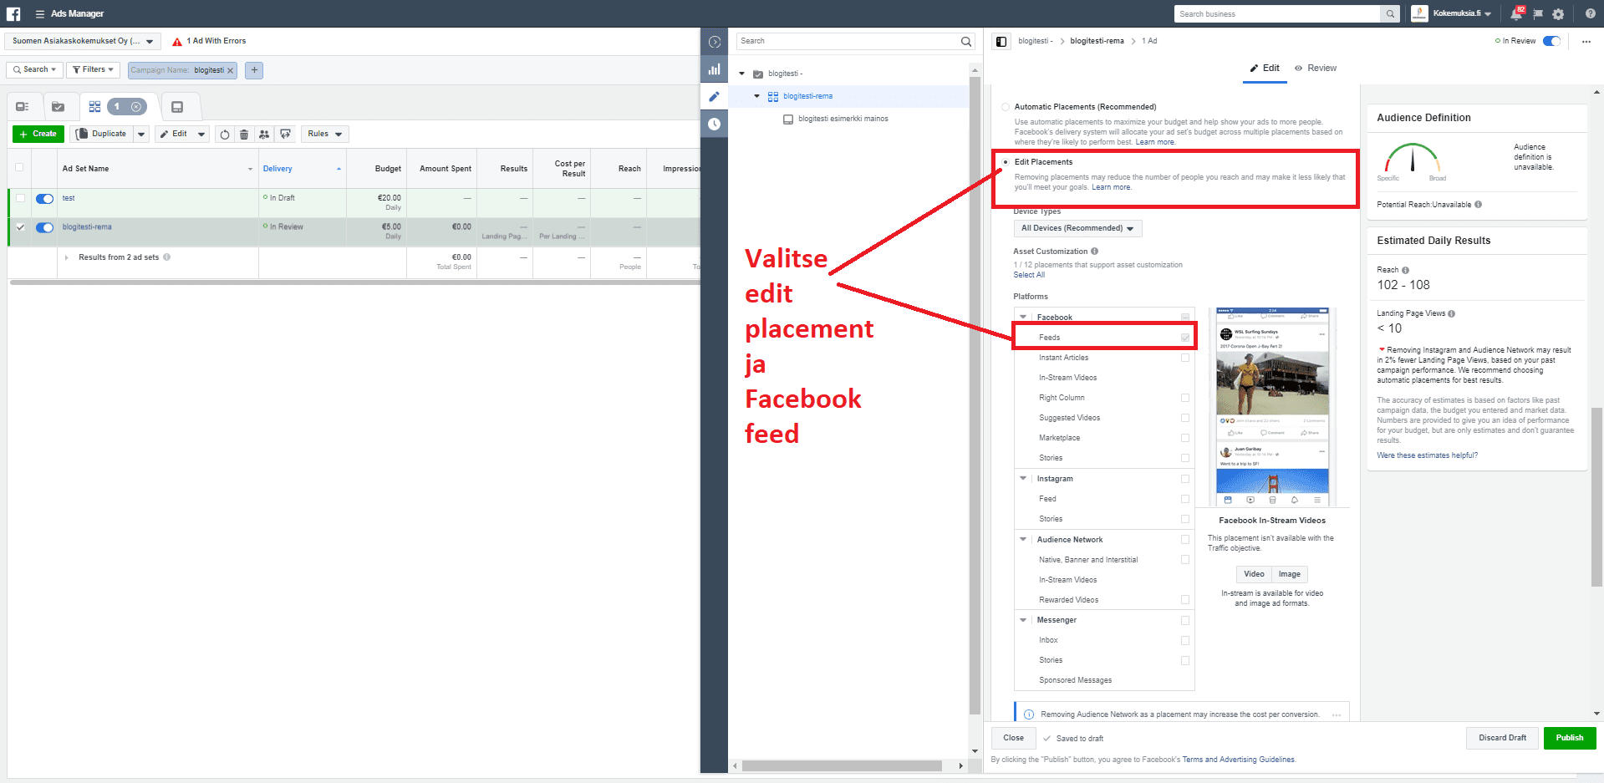Screen dimensions: 1604x783
Task: Open the flag pages icon in header
Action: click(1538, 14)
